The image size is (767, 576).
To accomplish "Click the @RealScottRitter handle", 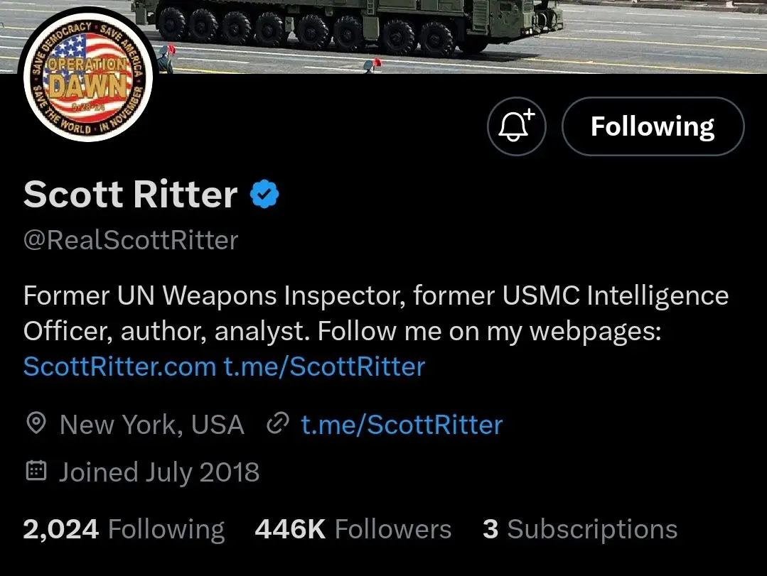I will coord(131,240).
